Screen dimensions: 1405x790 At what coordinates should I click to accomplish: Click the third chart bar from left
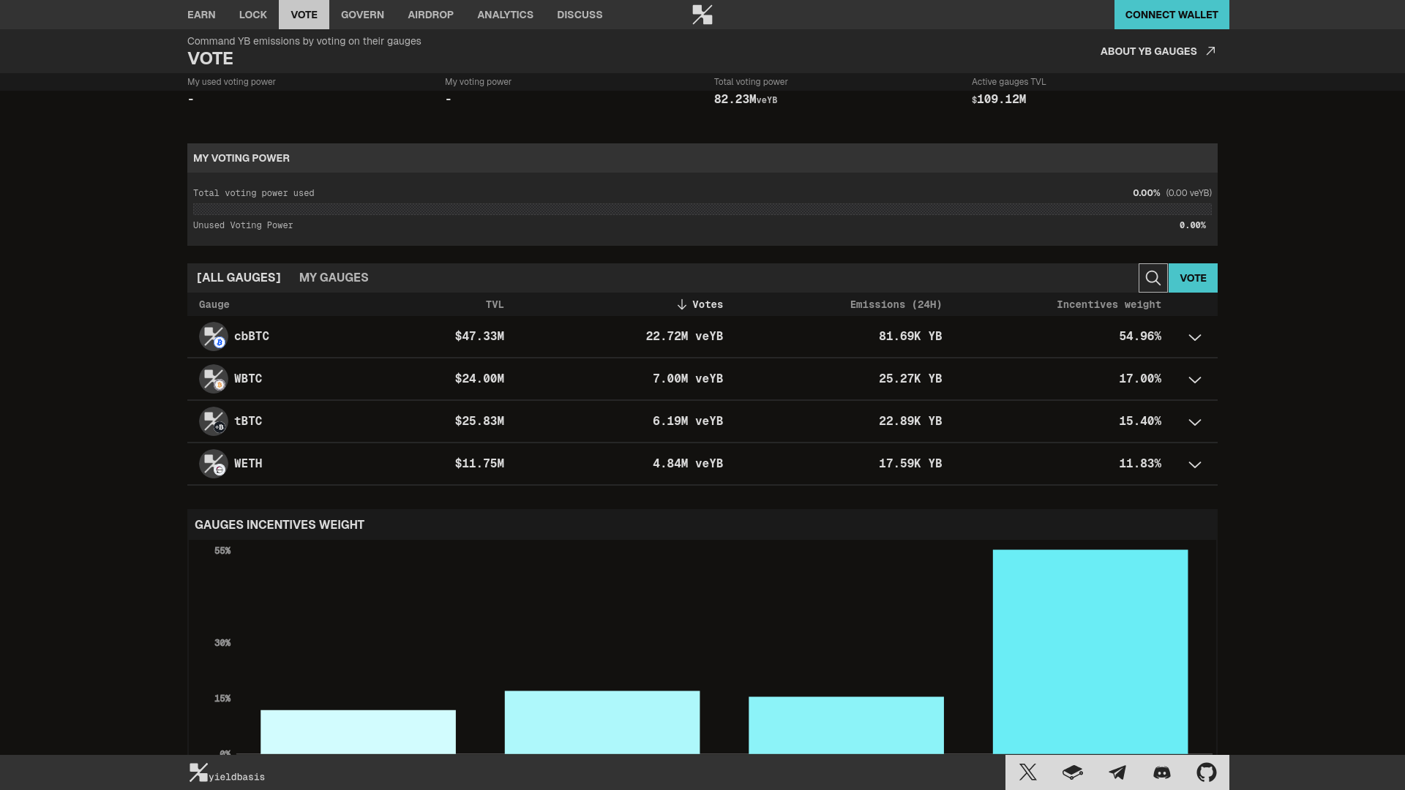[x=846, y=725]
